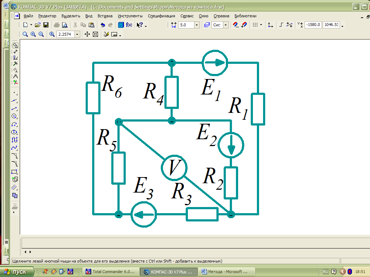Viewport: 370px width, 277px height.
Task: Toggle ortho drawing mode
Action: pyautogui.click(x=281, y=25)
